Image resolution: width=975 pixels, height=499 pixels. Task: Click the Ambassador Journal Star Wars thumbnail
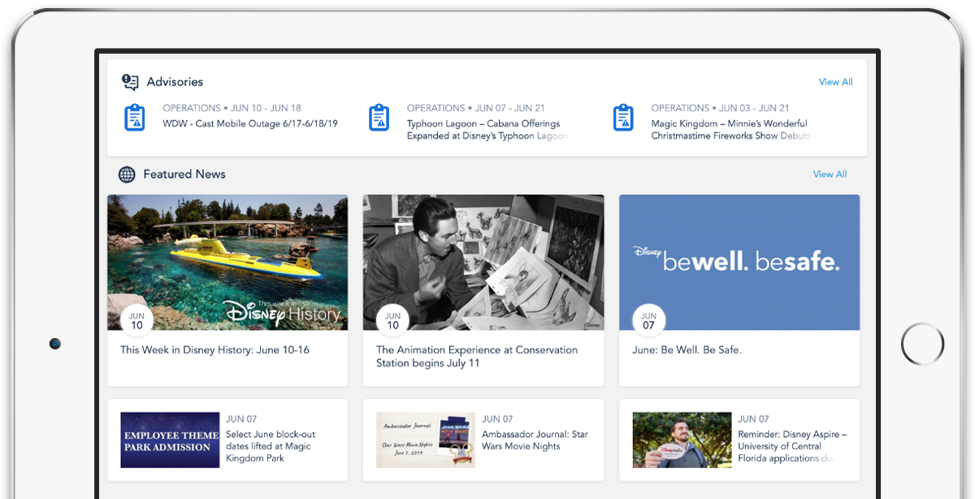pos(426,440)
